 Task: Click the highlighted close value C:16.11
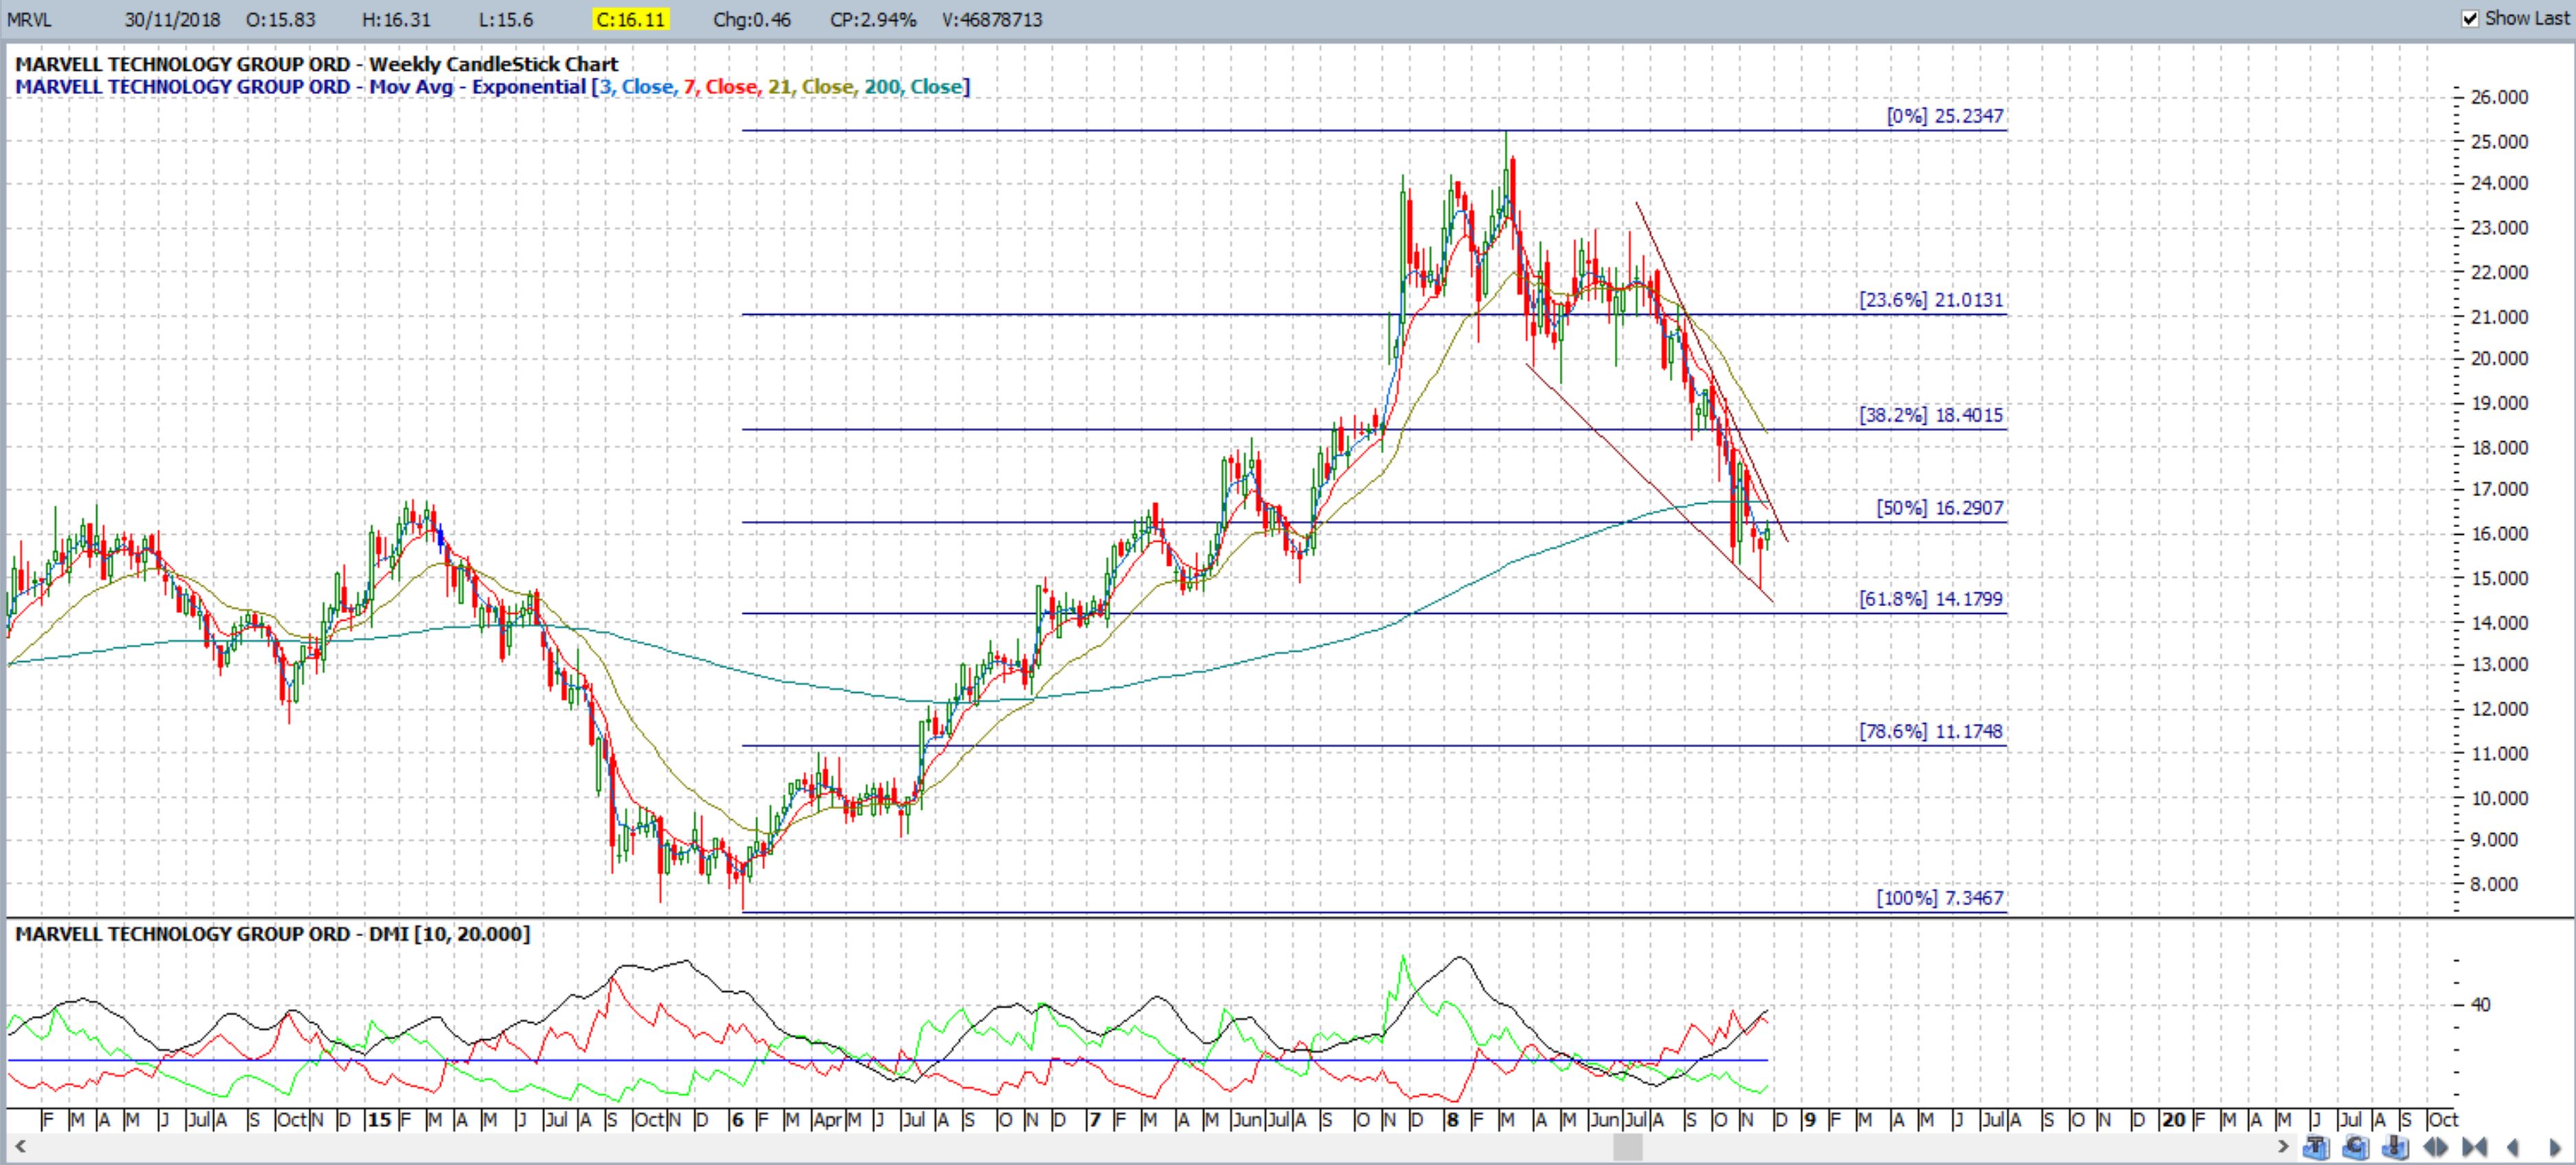click(x=630, y=20)
